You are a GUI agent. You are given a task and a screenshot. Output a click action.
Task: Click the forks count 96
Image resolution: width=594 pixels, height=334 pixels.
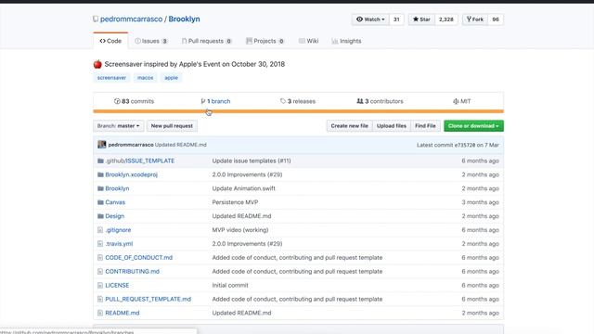(x=496, y=19)
